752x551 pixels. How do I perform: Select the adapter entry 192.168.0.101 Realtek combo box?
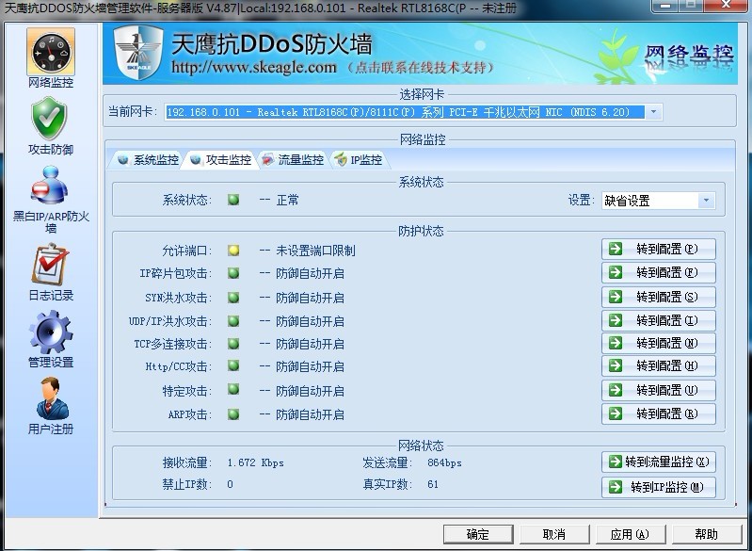click(x=413, y=112)
